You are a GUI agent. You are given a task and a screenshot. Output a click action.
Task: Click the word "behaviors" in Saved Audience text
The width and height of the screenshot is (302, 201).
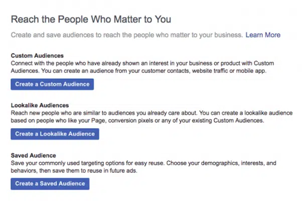tap(24, 171)
